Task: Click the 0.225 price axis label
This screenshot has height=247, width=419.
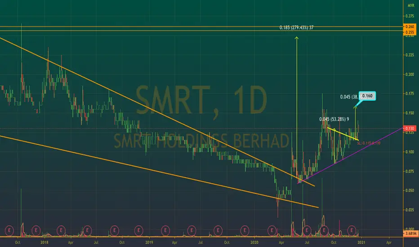Action: pyautogui.click(x=410, y=55)
